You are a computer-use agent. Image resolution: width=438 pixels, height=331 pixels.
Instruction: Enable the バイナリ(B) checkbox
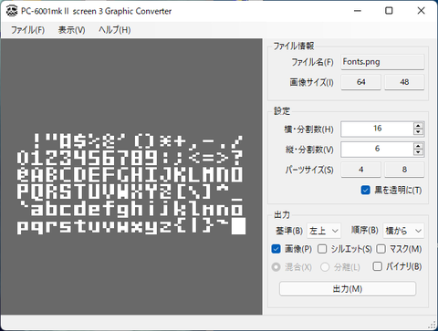(x=377, y=266)
